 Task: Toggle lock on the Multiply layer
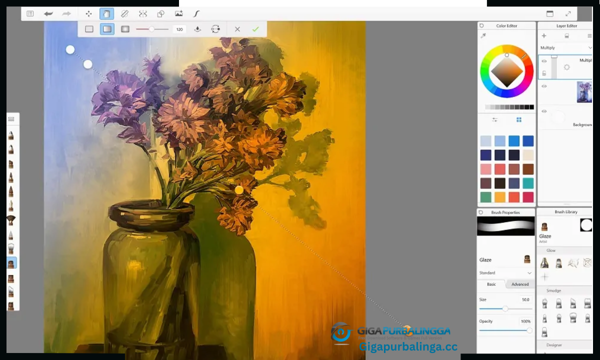click(x=544, y=73)
